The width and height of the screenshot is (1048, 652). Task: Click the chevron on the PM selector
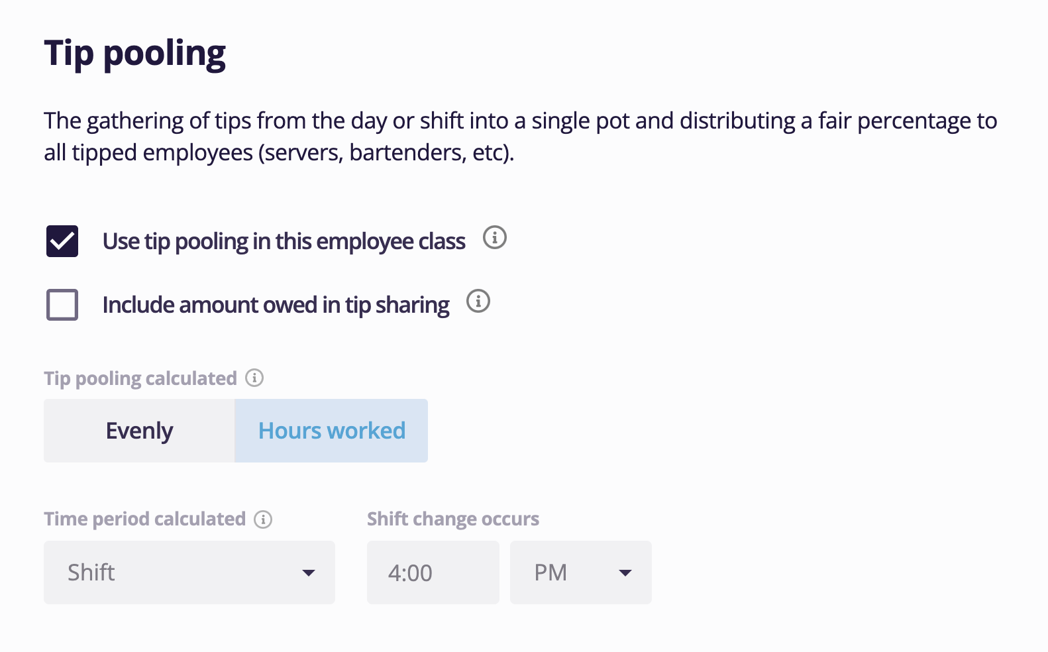coord(625,572)
